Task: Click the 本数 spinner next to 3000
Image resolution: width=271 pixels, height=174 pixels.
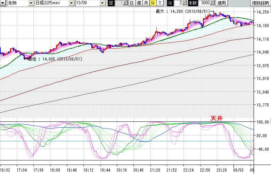Action: [213, 3]
